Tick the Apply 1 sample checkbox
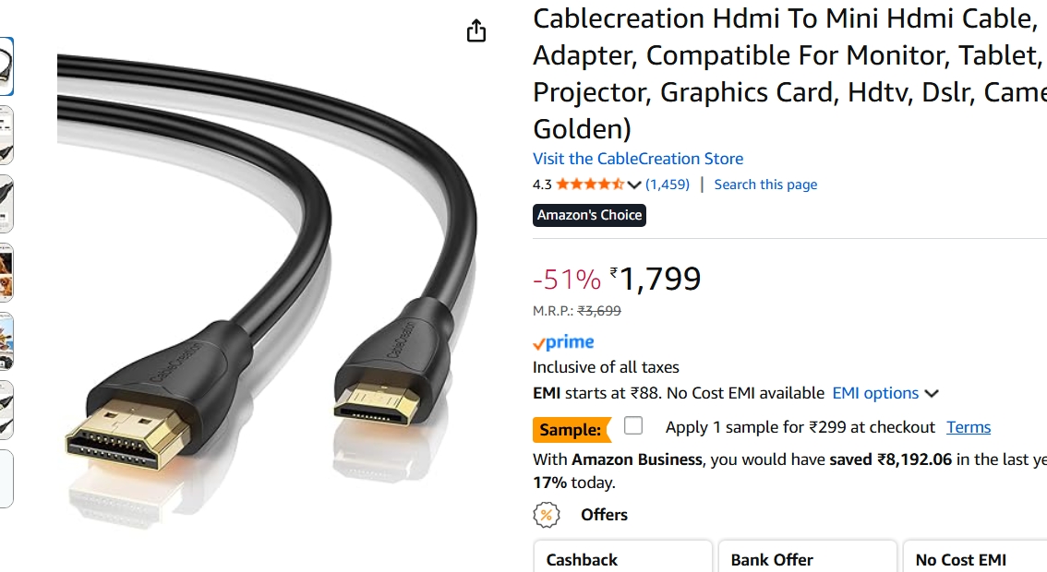Screen dimensions: 1047x572 [x=633, y=425]
